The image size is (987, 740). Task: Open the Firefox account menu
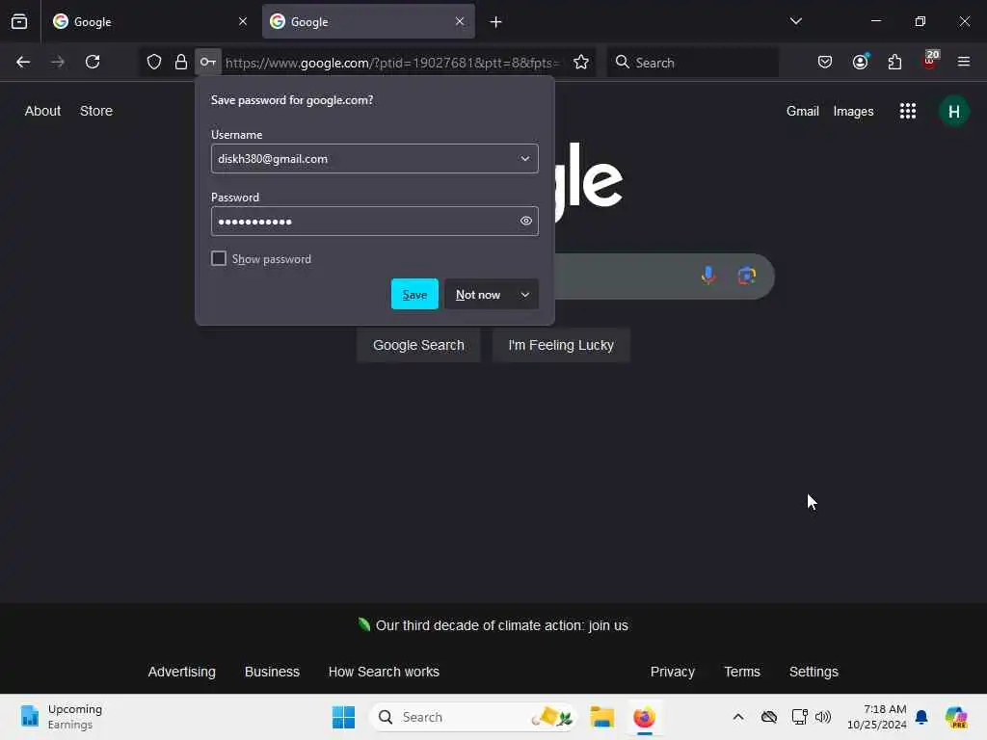(x=861, y=63)
